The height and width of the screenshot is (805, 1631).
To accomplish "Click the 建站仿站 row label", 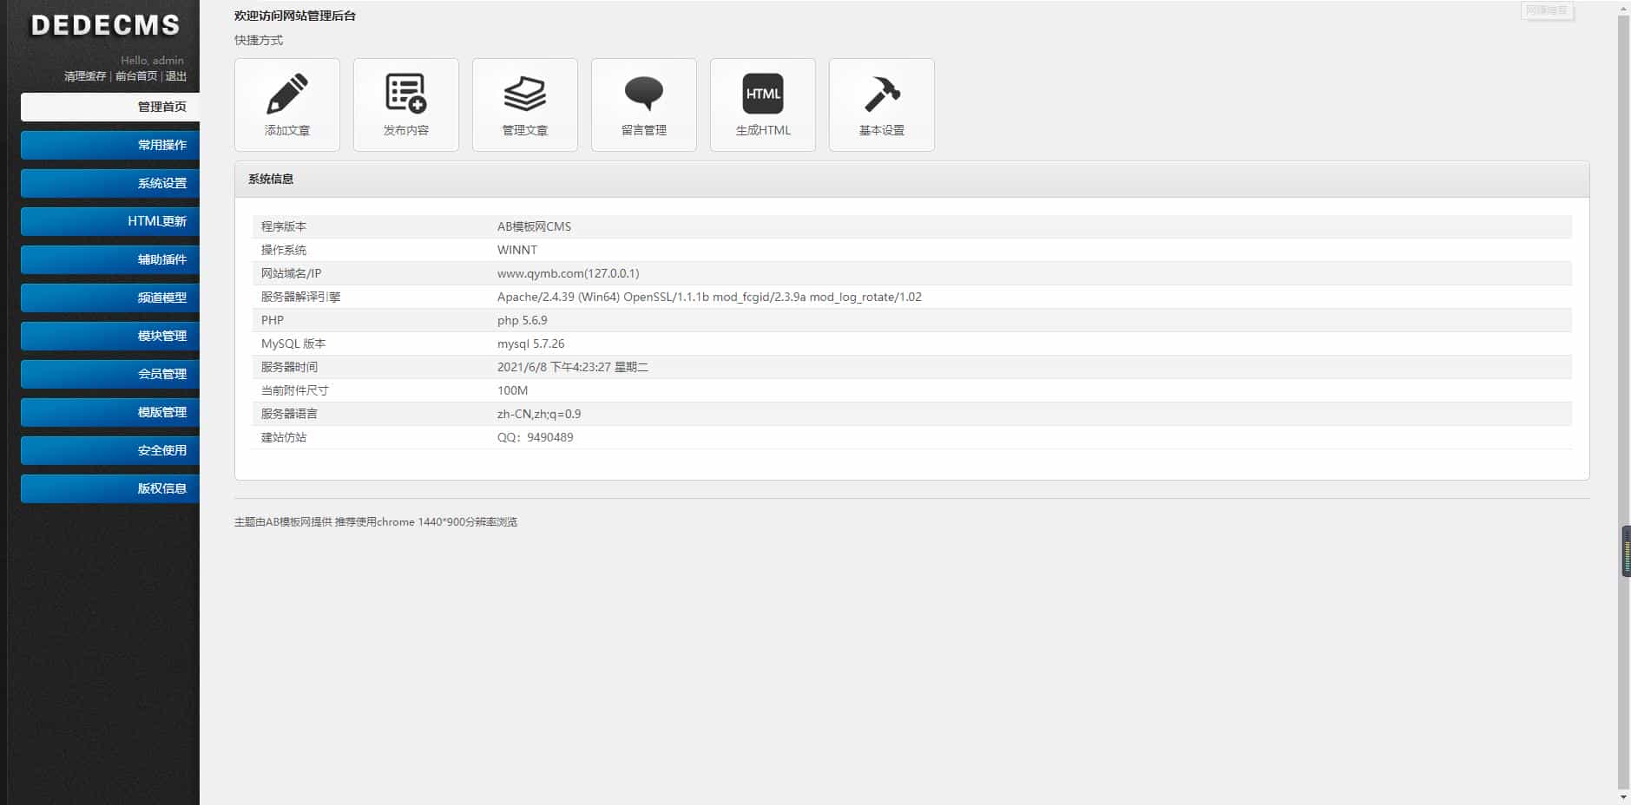I will coord(284,437).
